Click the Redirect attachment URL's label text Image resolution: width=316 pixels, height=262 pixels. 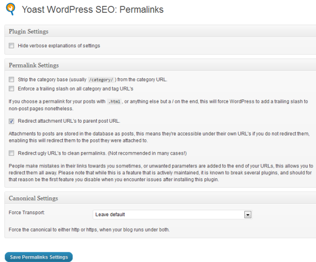[69, 121]
